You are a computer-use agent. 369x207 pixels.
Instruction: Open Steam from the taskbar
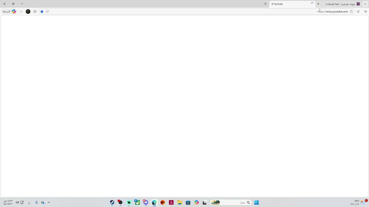(x=112, y=202)
